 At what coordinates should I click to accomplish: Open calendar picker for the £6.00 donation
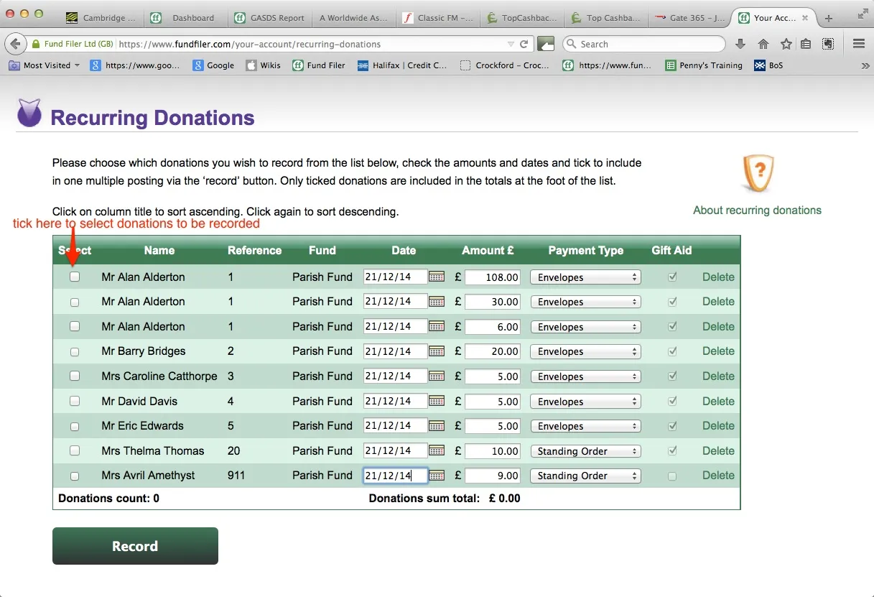point(437,326)
